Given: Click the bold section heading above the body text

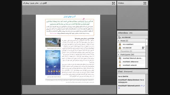Looking at the screenshot, I should click(84, 38).
